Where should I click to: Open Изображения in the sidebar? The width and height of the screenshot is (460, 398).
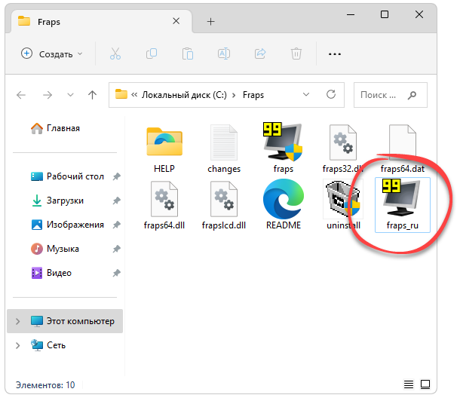point(68,225)
